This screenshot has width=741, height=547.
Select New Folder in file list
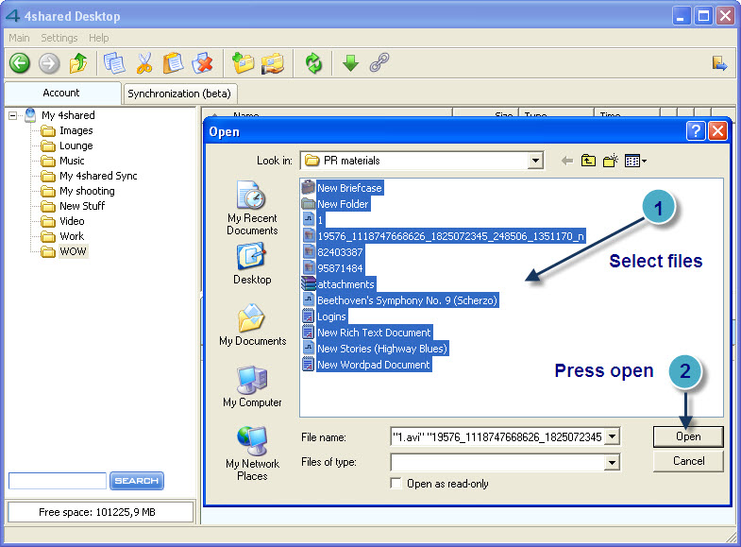pyautogui.click(x=335, y=204)
